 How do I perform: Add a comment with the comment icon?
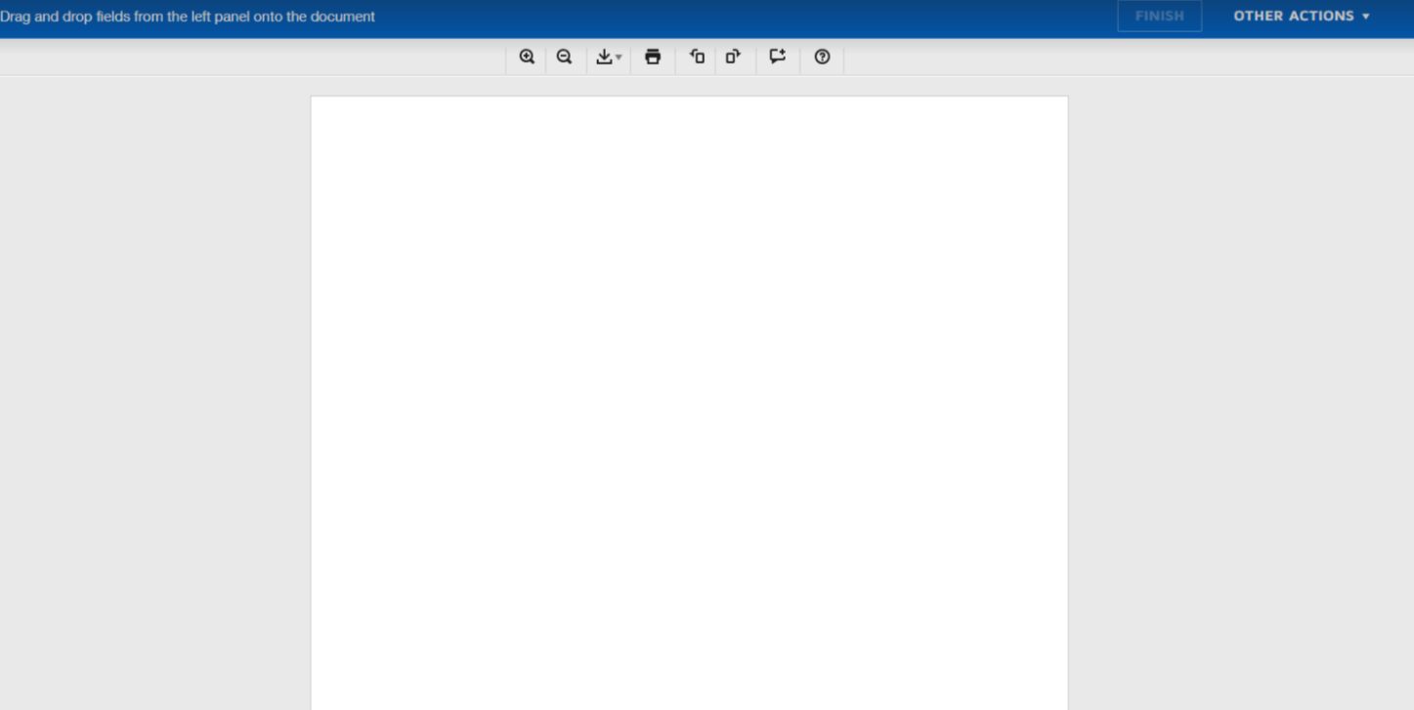pos(778,57)
